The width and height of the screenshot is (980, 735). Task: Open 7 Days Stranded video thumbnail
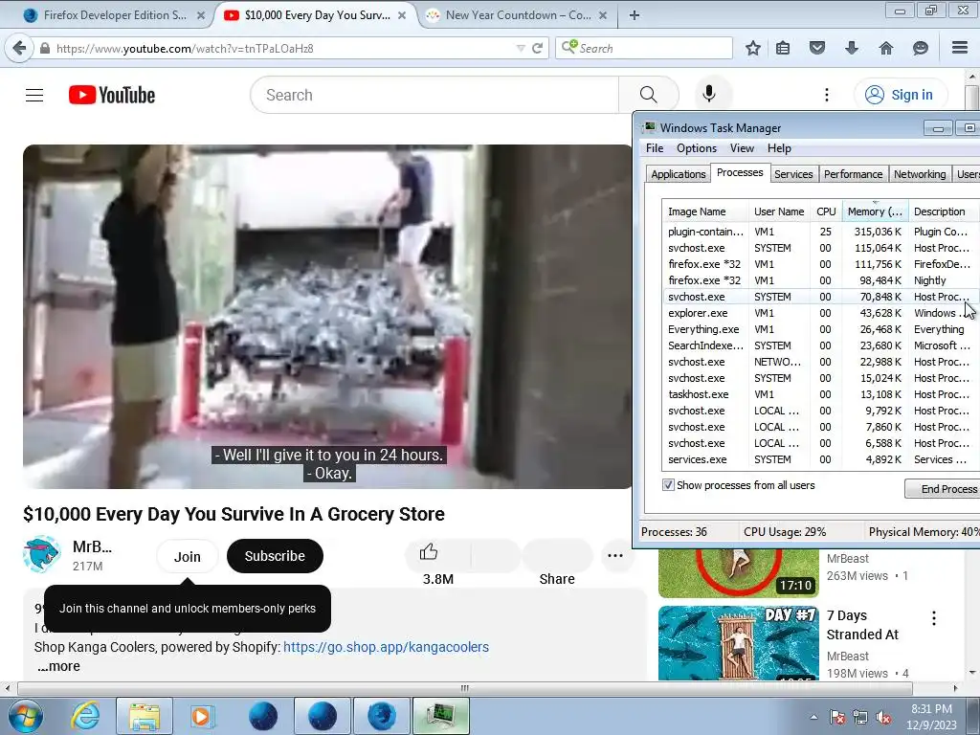pos(738,643)
